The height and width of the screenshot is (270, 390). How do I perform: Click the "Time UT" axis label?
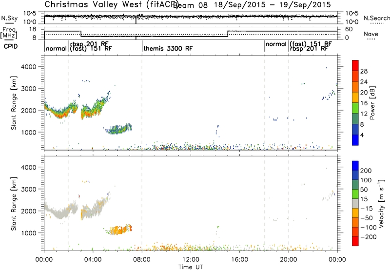click(x=191, y=267)
